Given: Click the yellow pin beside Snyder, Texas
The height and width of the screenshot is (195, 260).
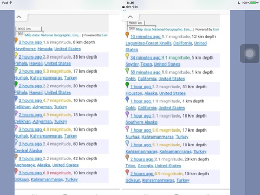Looking at the screenshot, I should 127,56.
